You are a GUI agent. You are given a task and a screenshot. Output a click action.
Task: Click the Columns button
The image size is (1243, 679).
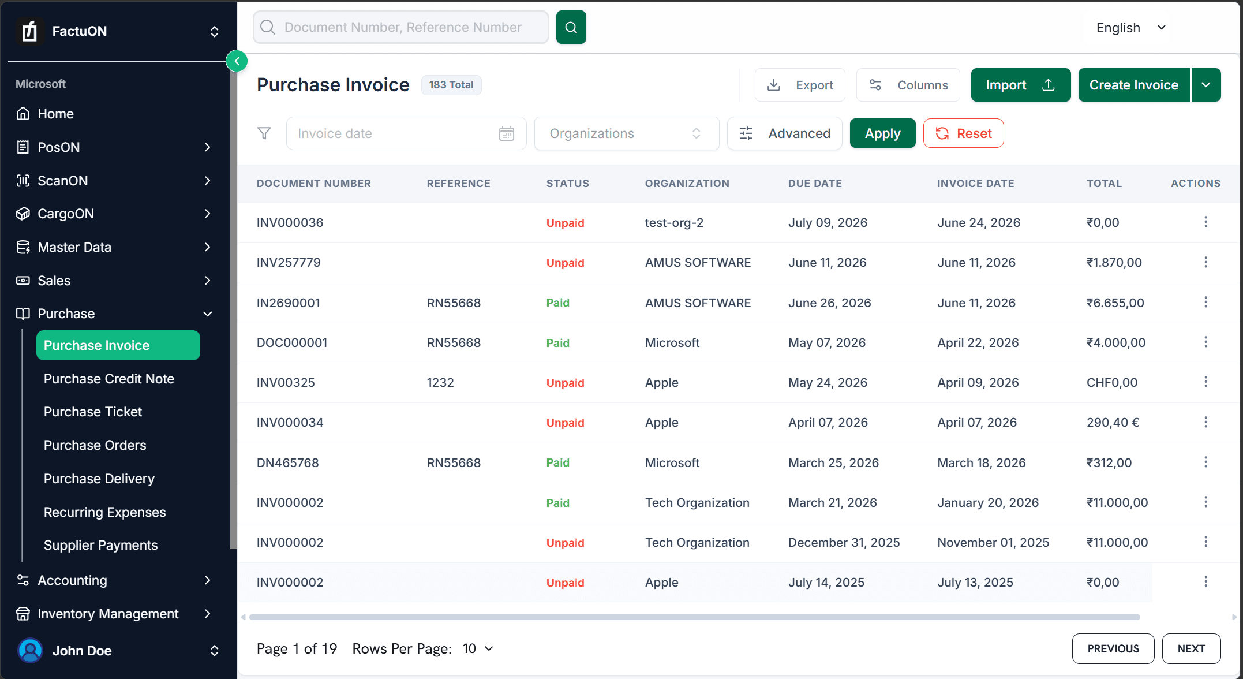click(908, 85)
